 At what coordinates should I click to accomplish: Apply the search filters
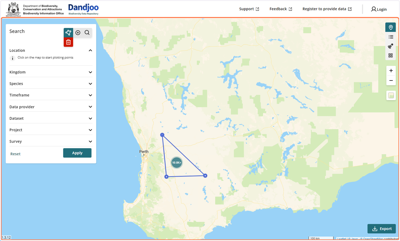pos(77,153)
